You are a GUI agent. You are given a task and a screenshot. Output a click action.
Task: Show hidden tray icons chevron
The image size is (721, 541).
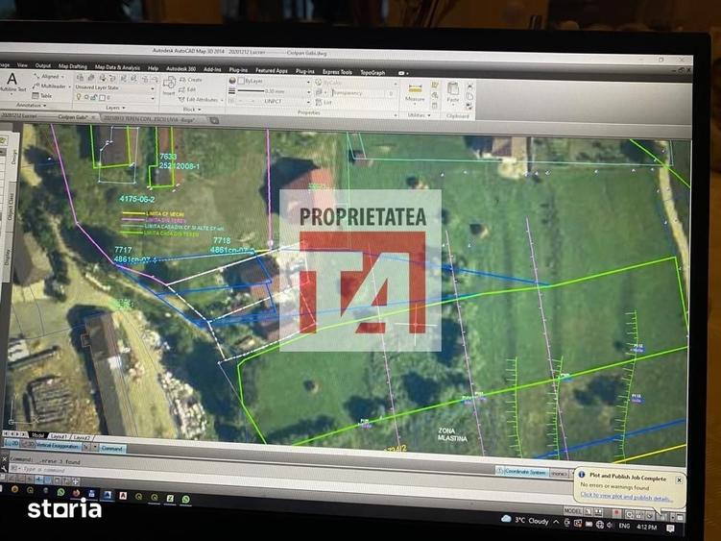point(556,522)
